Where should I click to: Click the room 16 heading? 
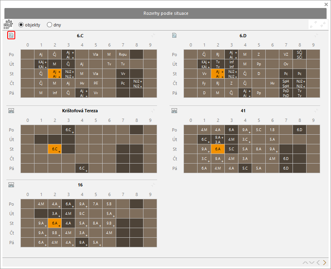coord(80,185)
